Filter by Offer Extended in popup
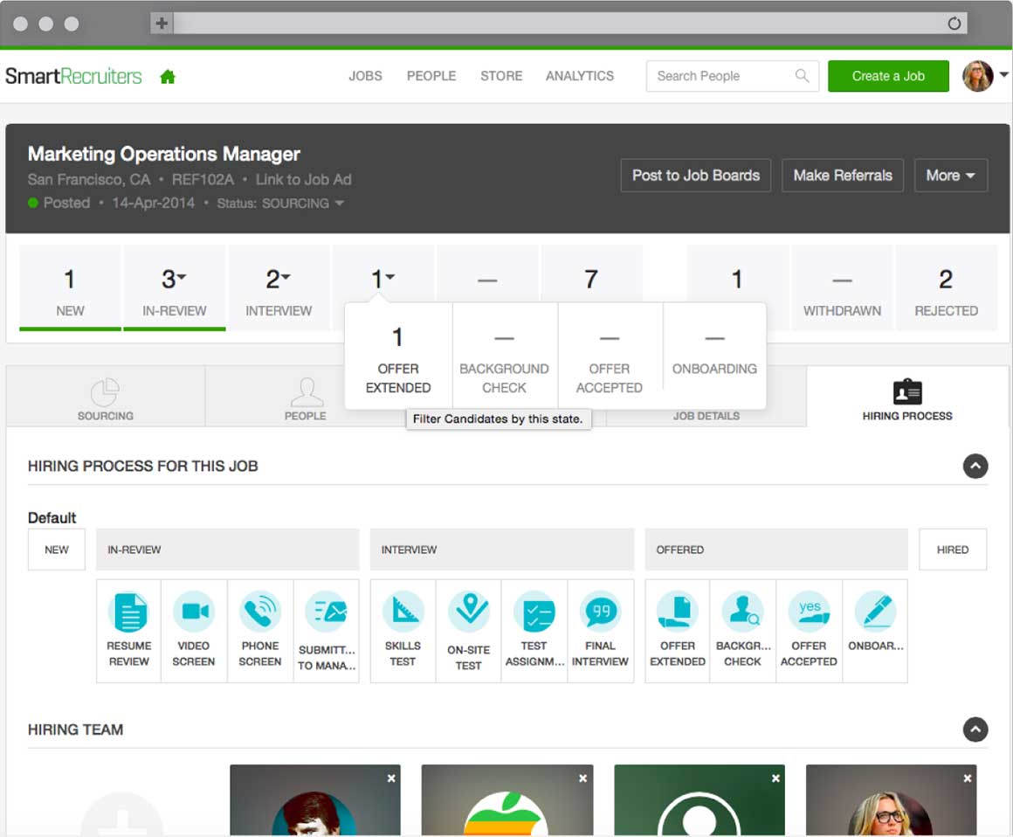Image resolution: width=1013 pixels, height=837 pixels. [398, 356]
